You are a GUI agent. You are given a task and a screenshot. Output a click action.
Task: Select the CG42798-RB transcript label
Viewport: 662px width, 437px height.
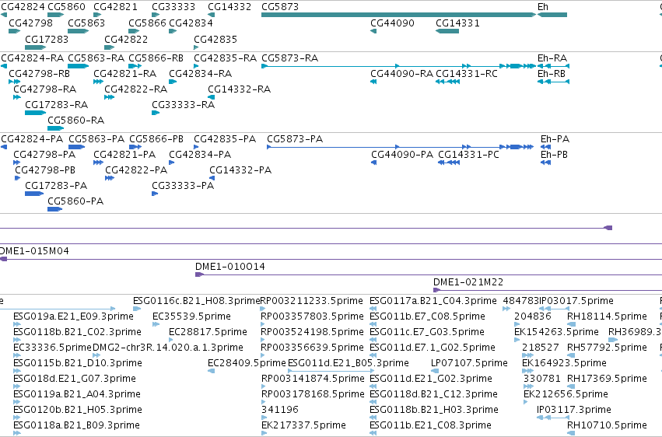pos(39,73)
